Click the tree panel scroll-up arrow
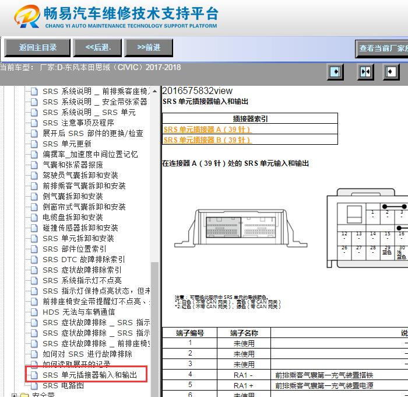Screen dimensions: 408x397 coord(154,91)
